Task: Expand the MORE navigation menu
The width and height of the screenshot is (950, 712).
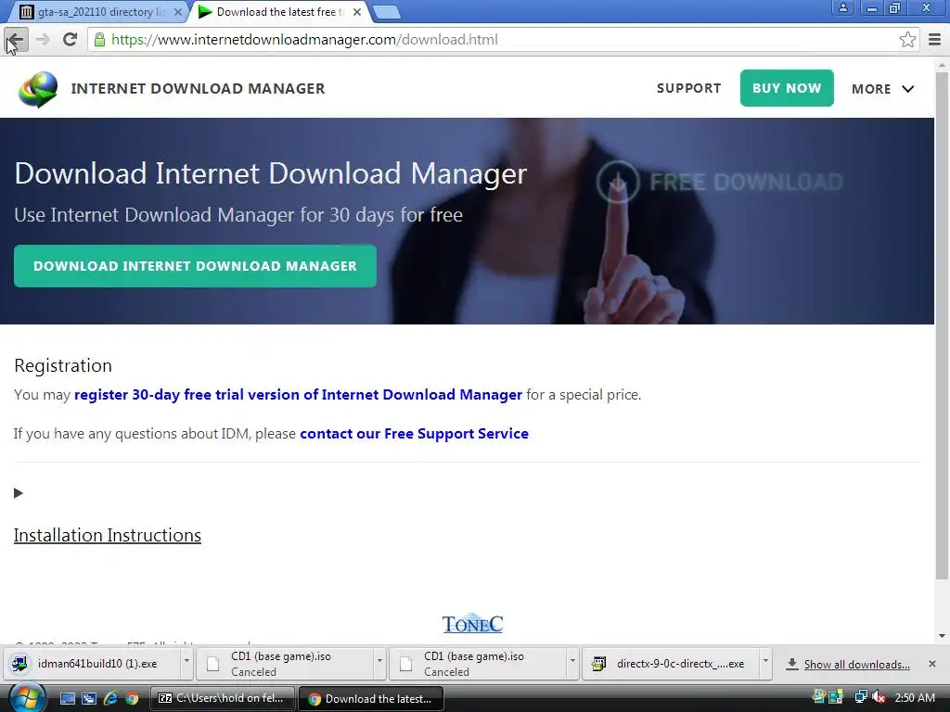Action: point(883,89)
